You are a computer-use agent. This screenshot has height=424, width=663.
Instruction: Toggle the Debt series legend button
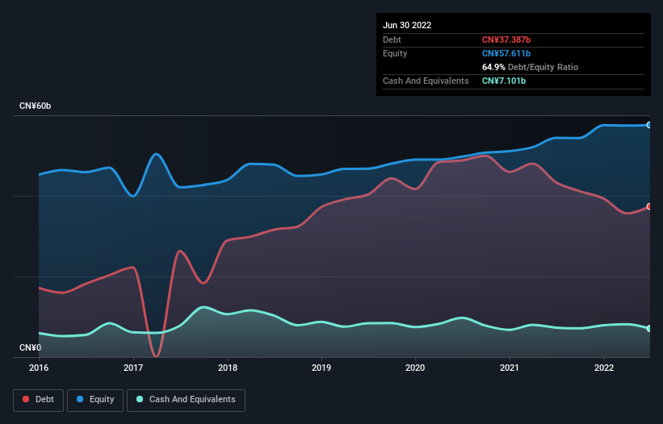[38, 400]
